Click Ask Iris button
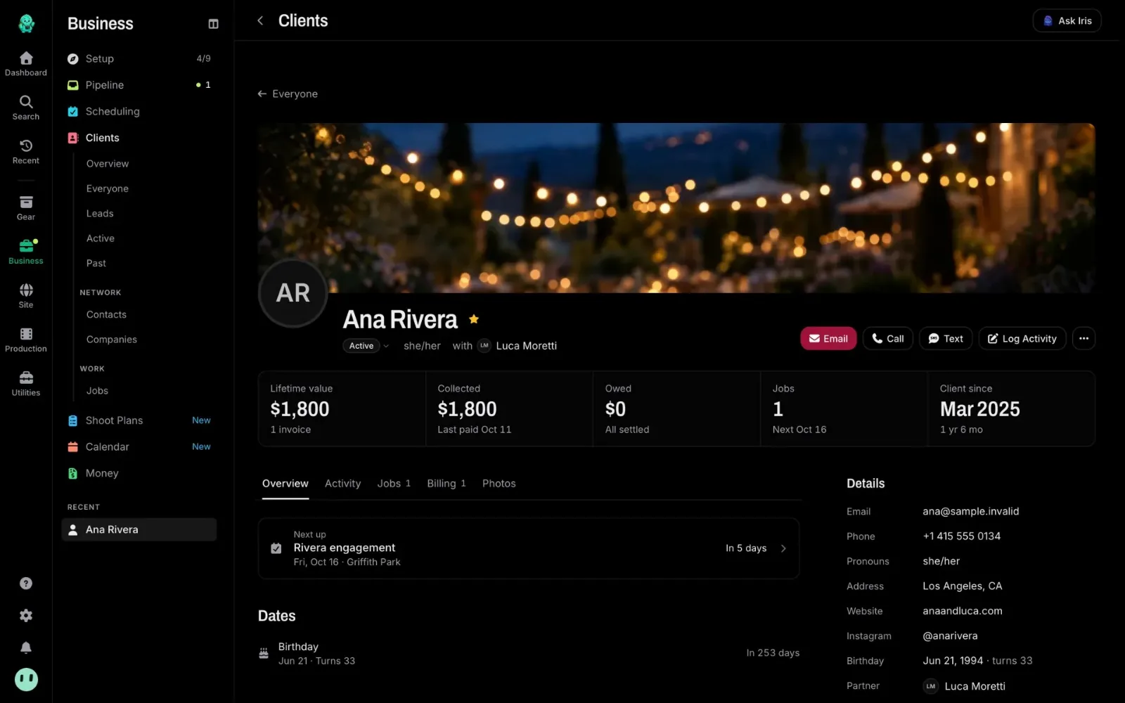Viewport: 1125px width, 703px height. point(1067,20)
